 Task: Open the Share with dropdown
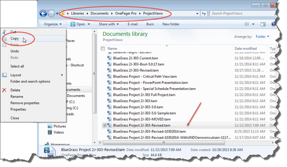click(x=109, y=24)
